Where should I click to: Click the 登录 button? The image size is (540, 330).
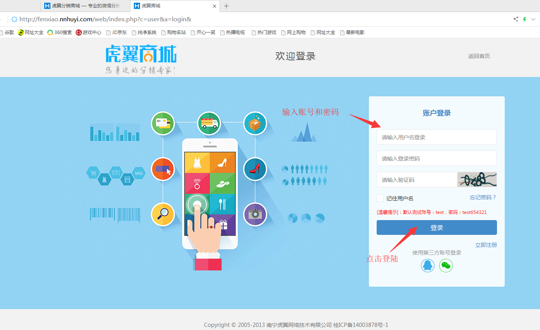point(437,227)
